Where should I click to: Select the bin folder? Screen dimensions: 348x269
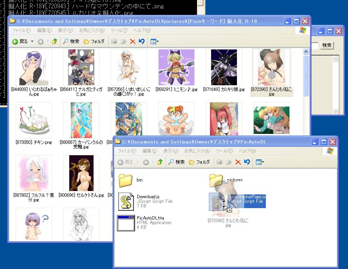pos(131,180)
